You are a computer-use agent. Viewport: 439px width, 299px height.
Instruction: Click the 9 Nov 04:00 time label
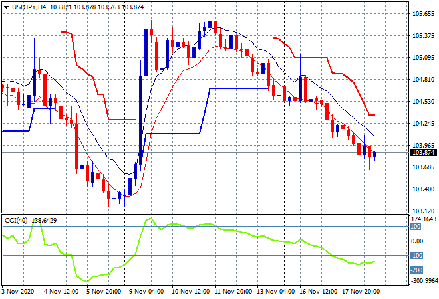coord(146,292)
